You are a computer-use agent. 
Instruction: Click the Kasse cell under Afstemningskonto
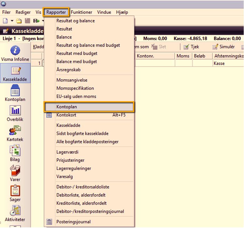[219, 63]
